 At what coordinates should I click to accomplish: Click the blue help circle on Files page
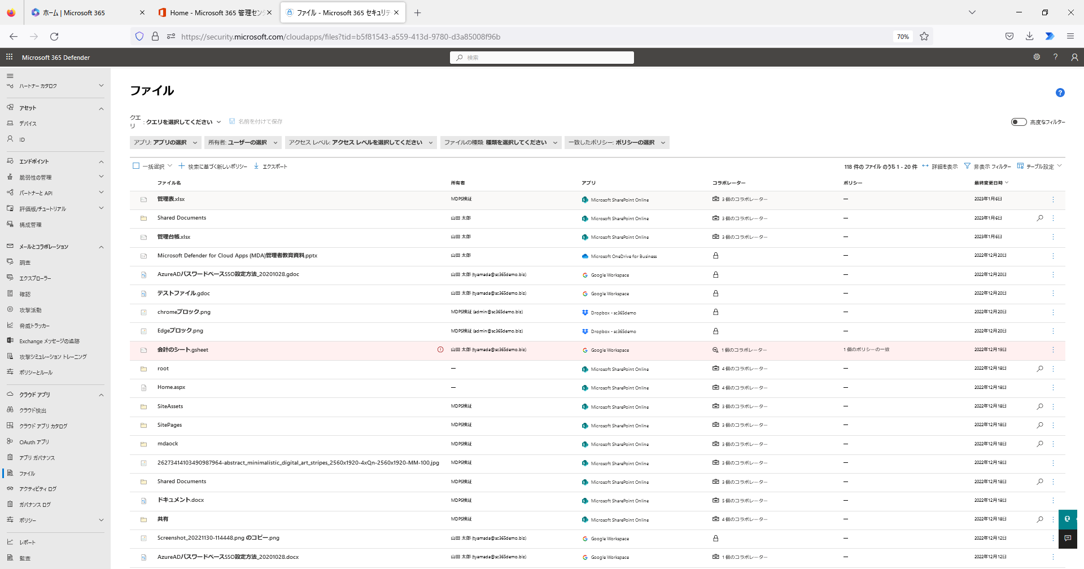1060,93
